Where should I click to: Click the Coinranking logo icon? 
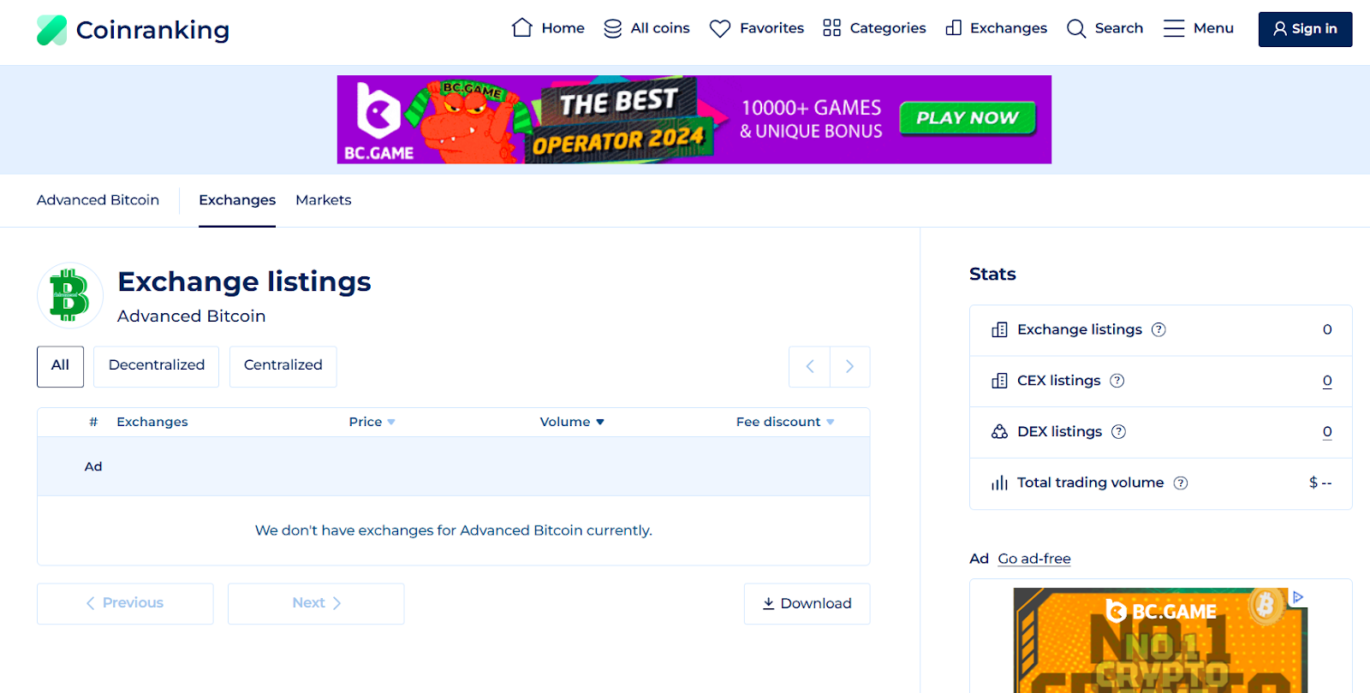coord(51,30)
